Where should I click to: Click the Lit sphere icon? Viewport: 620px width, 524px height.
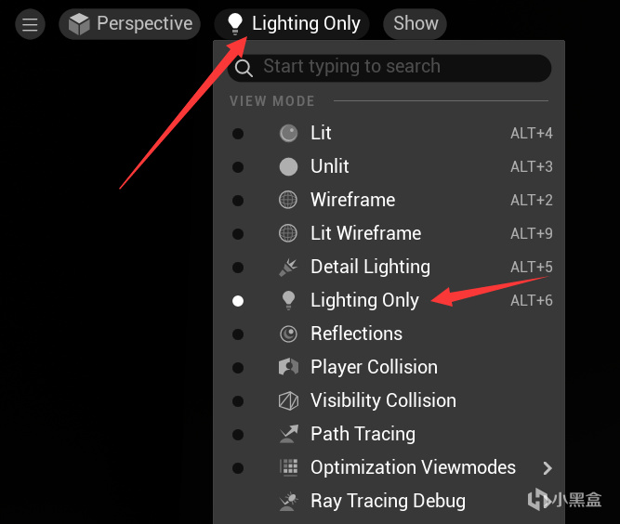(288, 133)
